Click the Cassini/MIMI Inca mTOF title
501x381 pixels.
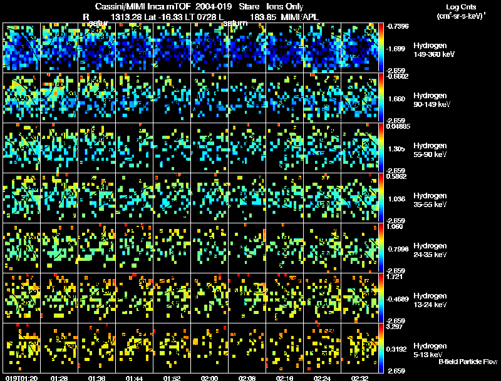point(143,6)
